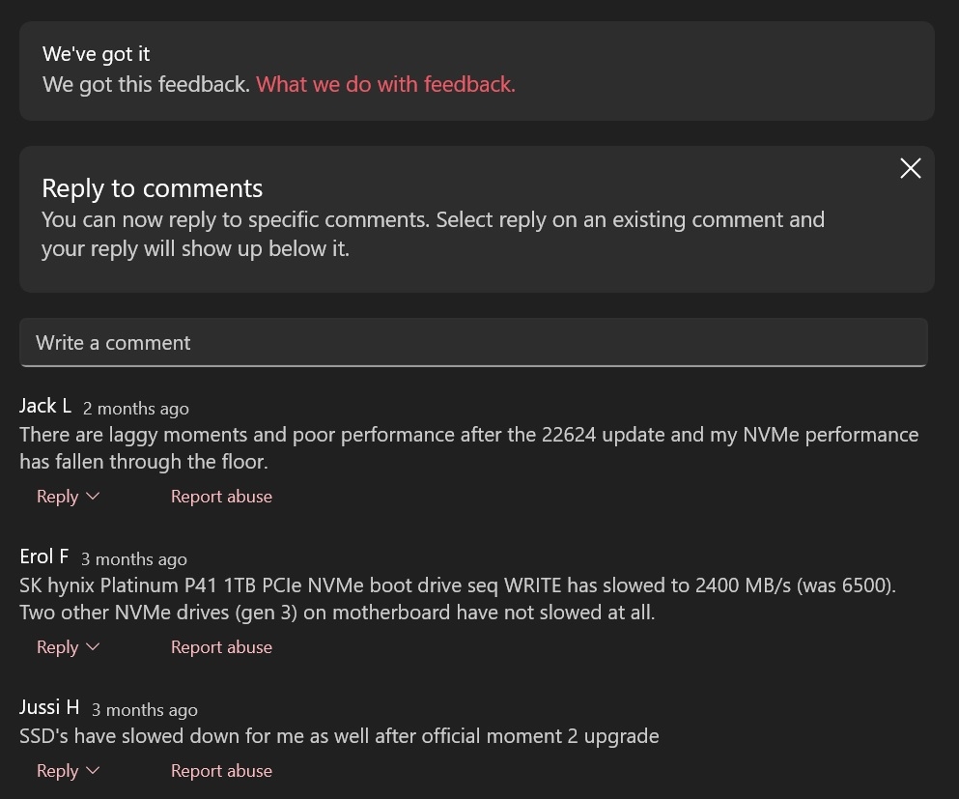Screen dimensions: 959x799
Task: Select the Erol F username
Action: coord(44,556)
